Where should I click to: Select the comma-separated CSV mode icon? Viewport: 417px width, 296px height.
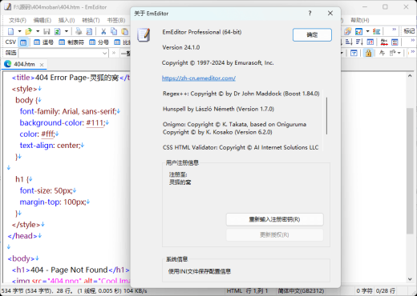click(x=43, y=42)
